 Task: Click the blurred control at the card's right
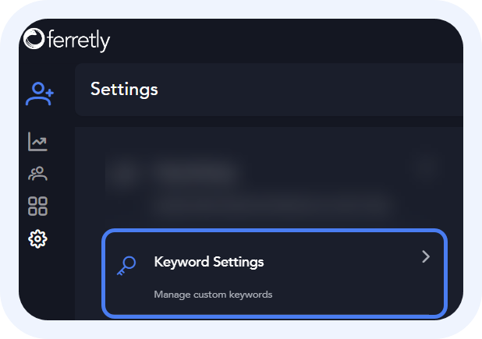tap(425, 165)
